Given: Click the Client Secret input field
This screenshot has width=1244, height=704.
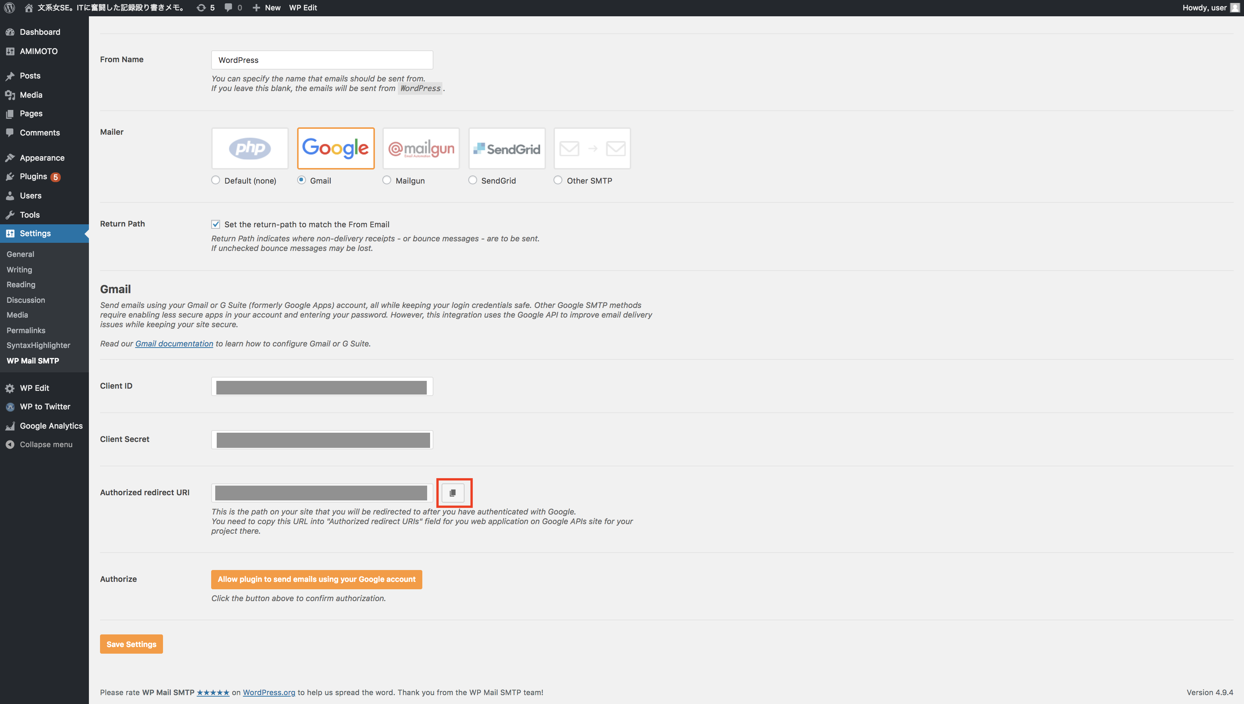Looking at the screenshot, I should coord(322,440).
